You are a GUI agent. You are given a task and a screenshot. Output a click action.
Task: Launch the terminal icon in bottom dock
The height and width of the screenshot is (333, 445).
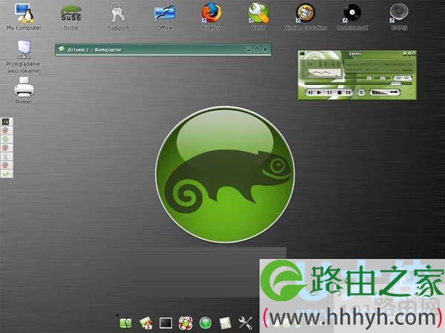coord(165,323)
